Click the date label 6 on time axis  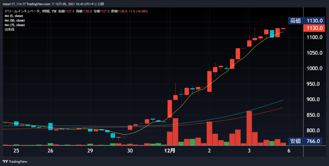(289, 151)
